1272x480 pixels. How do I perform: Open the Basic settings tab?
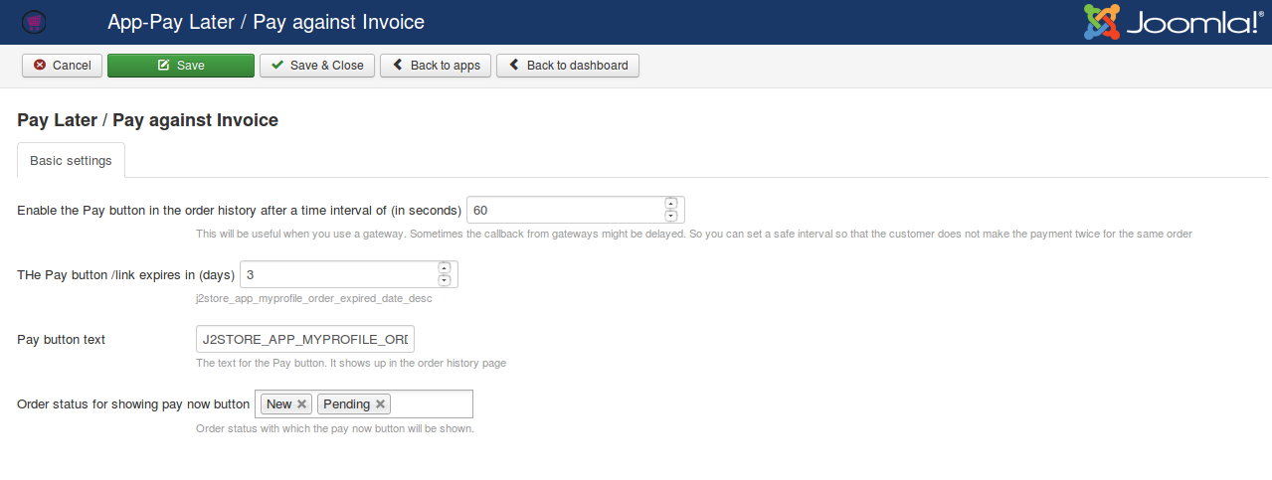71,161
